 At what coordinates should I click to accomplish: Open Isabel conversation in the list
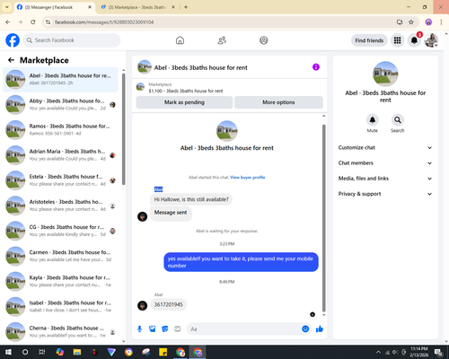pos(61,306)
